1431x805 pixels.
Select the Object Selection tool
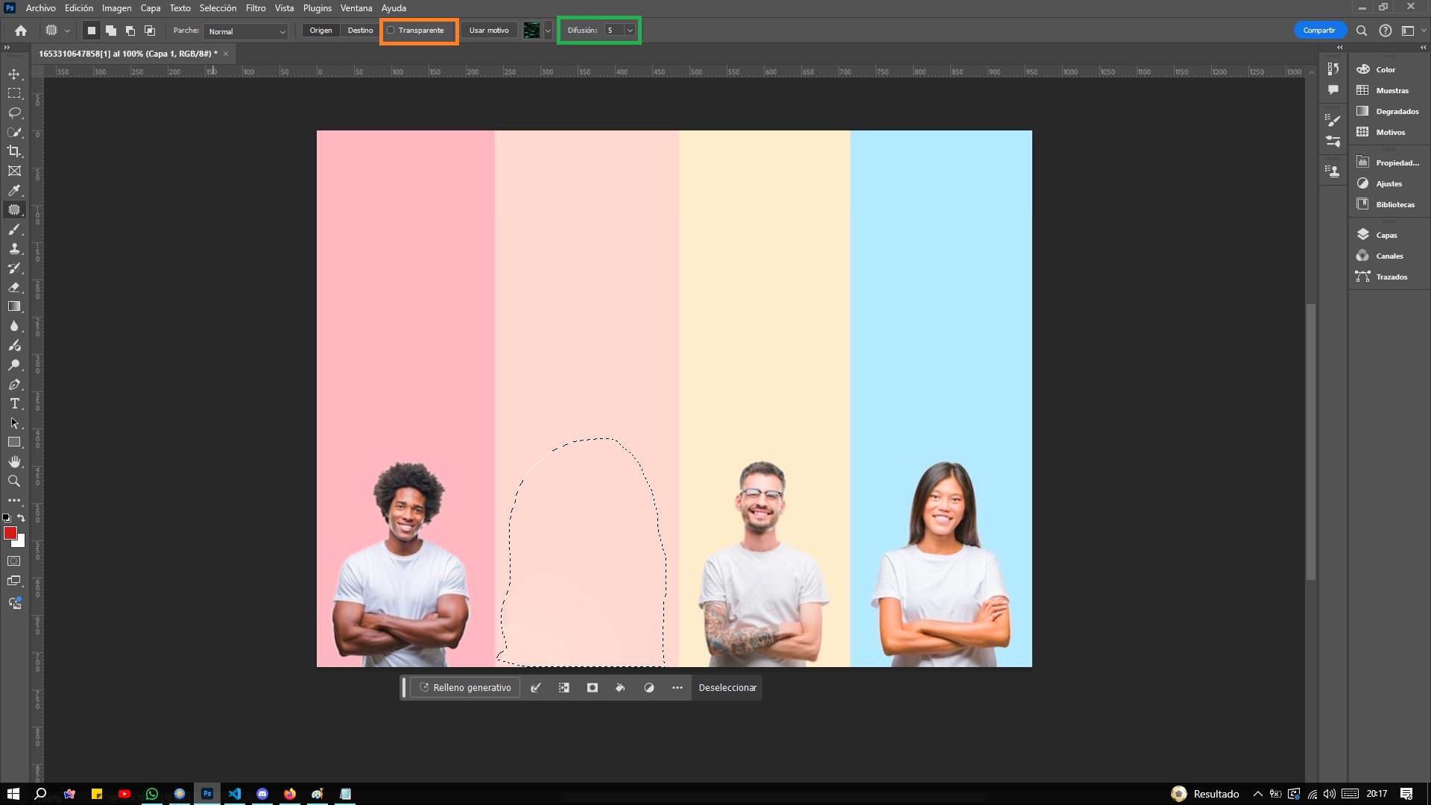14,132
